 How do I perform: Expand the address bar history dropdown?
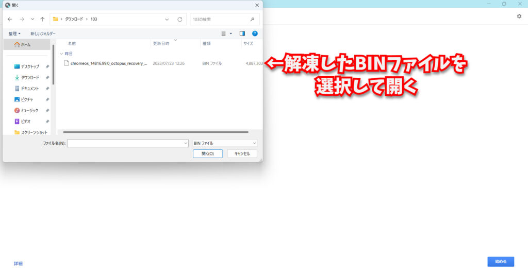point(167,19)
